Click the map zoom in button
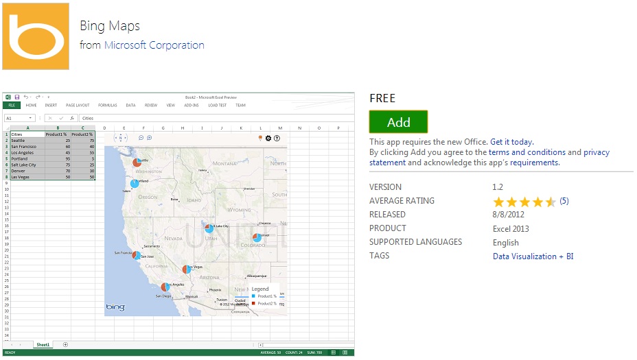The height and width of the screenshot is (360, 637). [x=150, y=138]
